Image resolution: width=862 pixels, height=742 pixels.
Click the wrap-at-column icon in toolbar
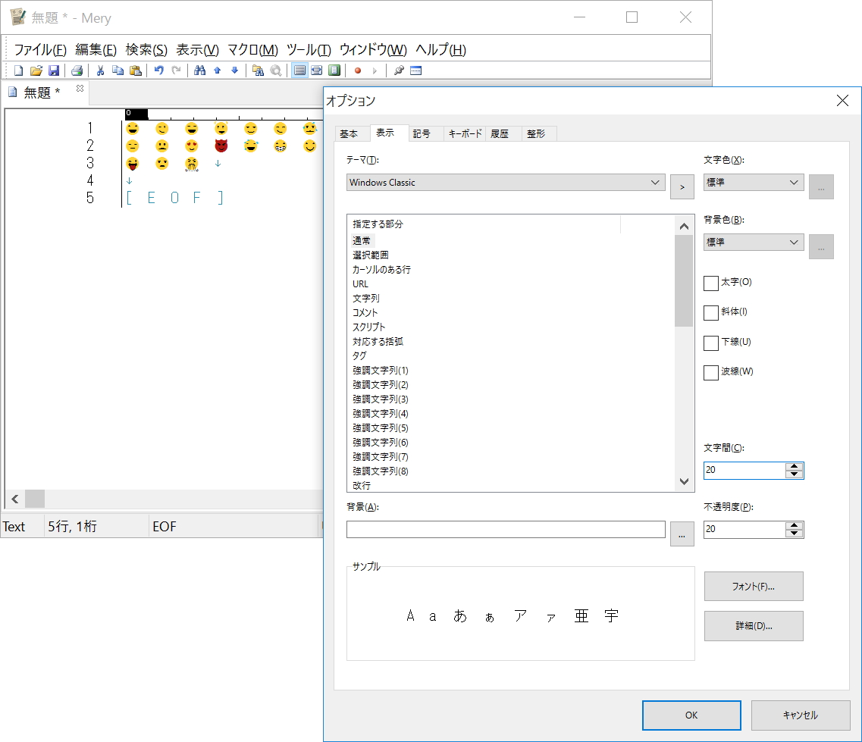coord(317,70)
